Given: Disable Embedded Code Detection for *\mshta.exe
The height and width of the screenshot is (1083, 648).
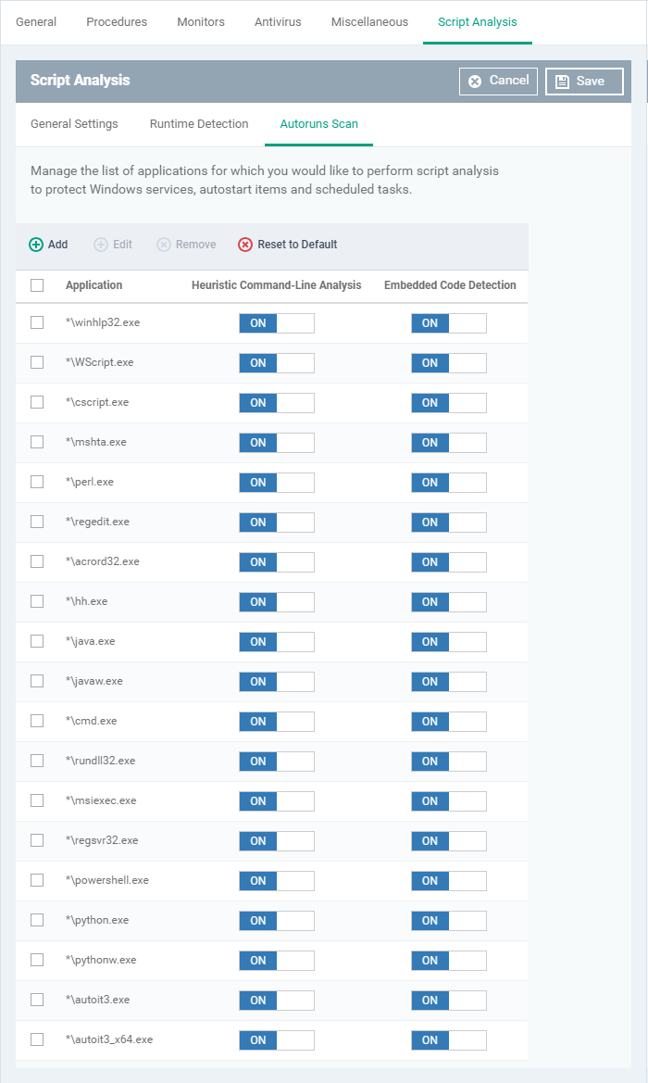Looking at the screenshot, I should point(449,443).
